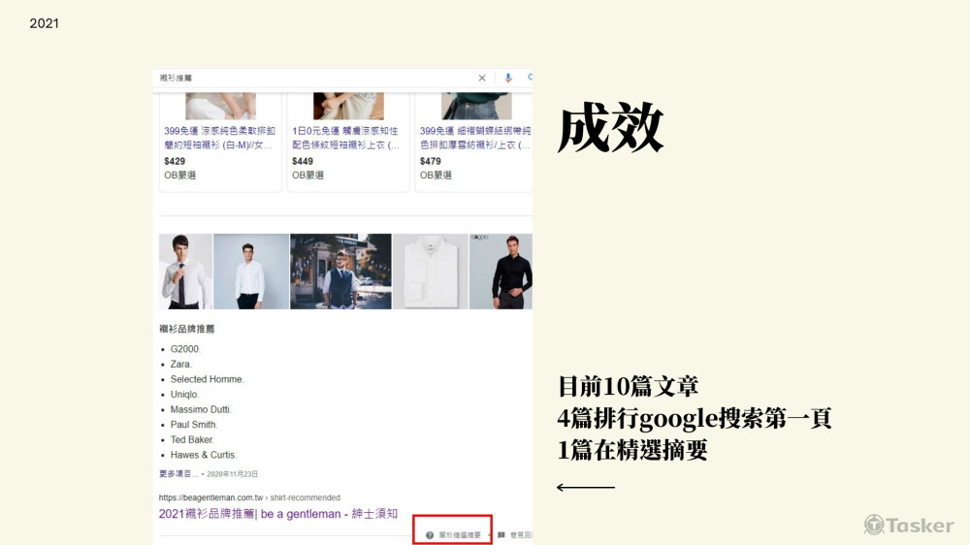
Task: Click the text 4篇排行google搜索第一頁
Action: tap(695, 419)
